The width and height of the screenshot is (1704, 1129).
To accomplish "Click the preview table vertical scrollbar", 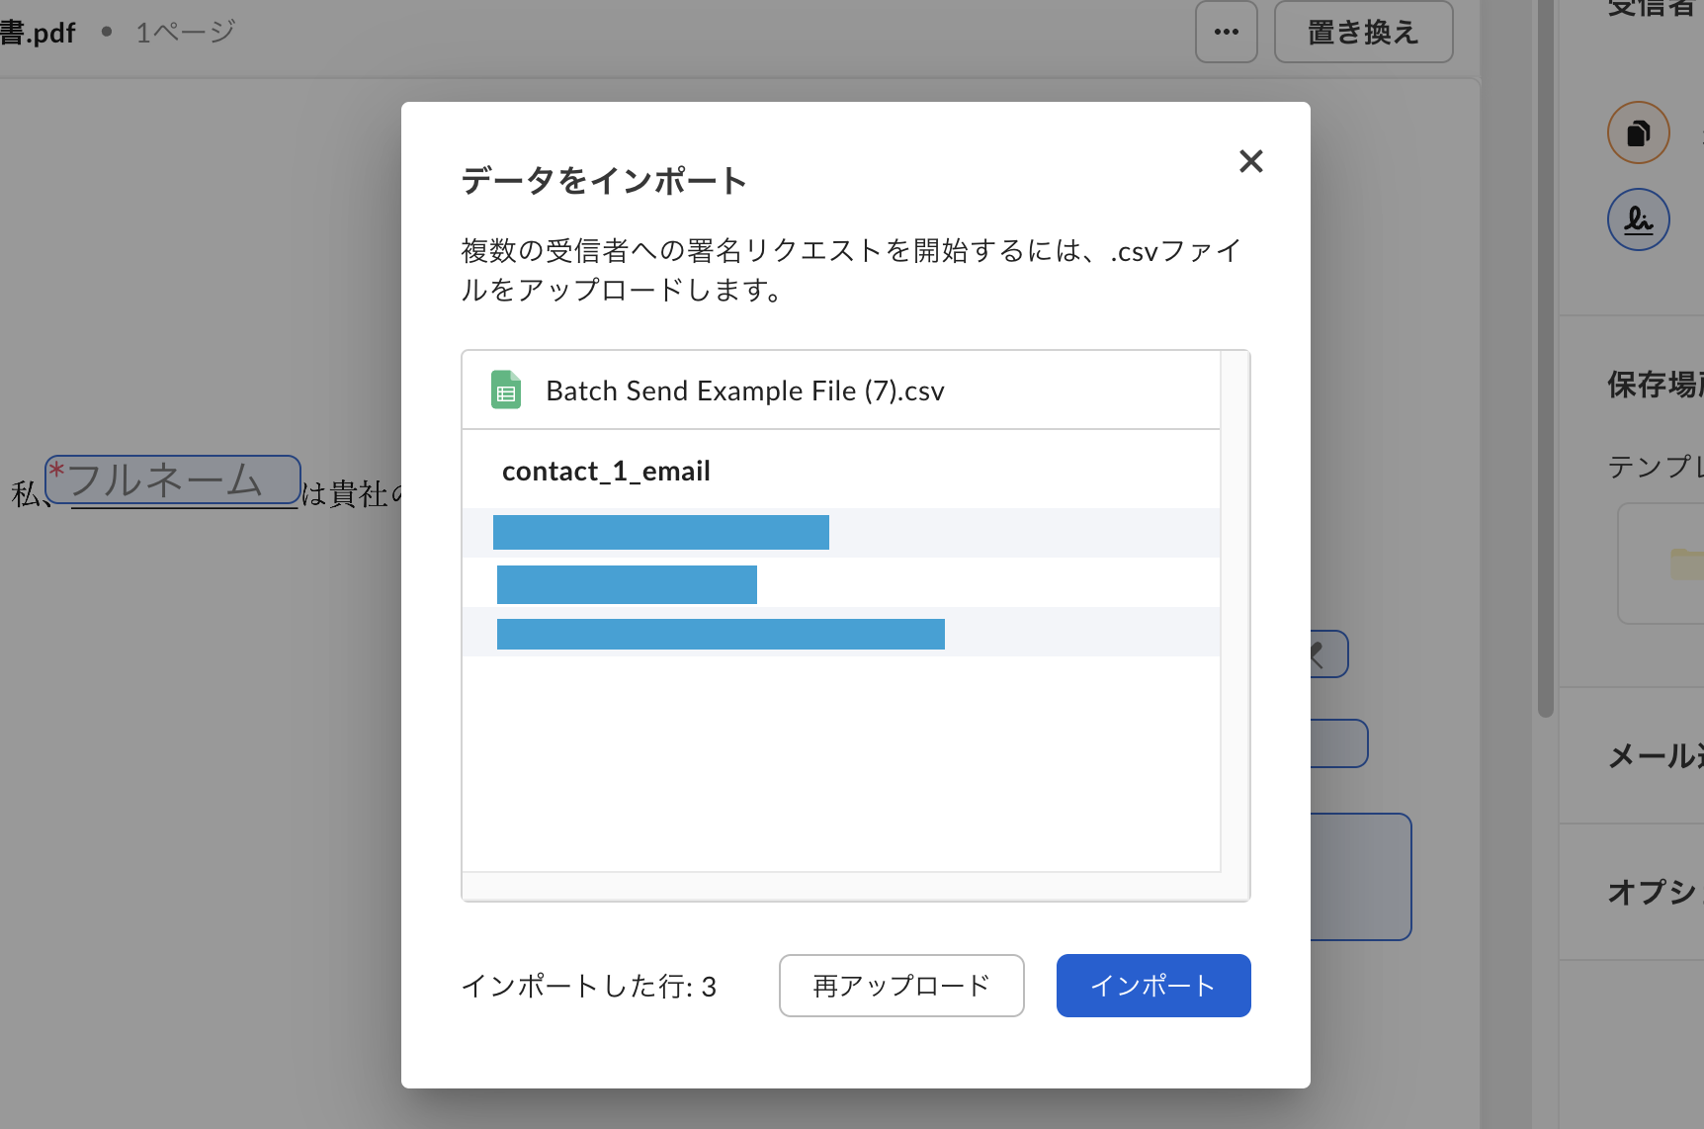I will click(x=1235, y=613).
